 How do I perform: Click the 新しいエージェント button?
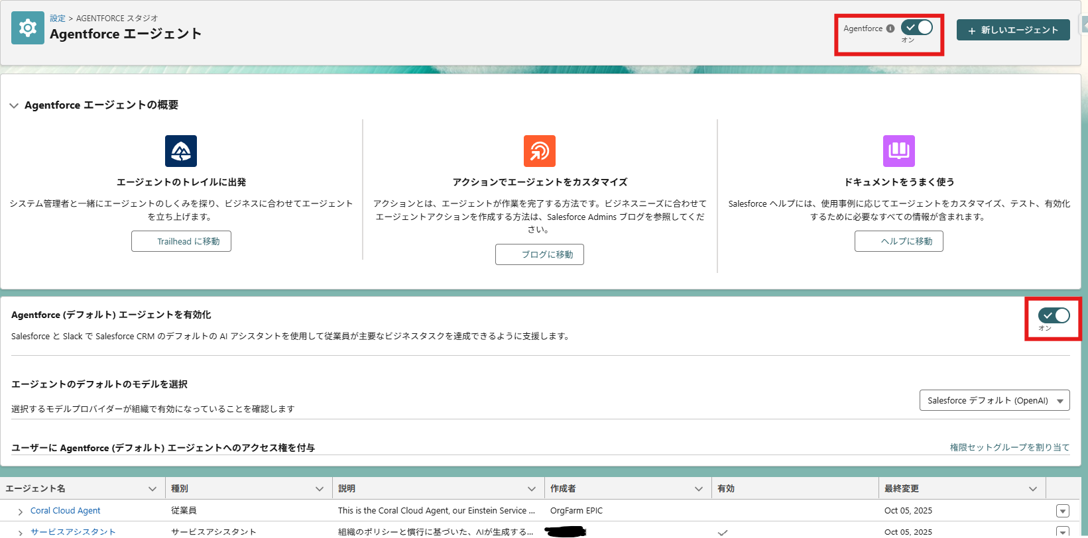point(1012,30)
